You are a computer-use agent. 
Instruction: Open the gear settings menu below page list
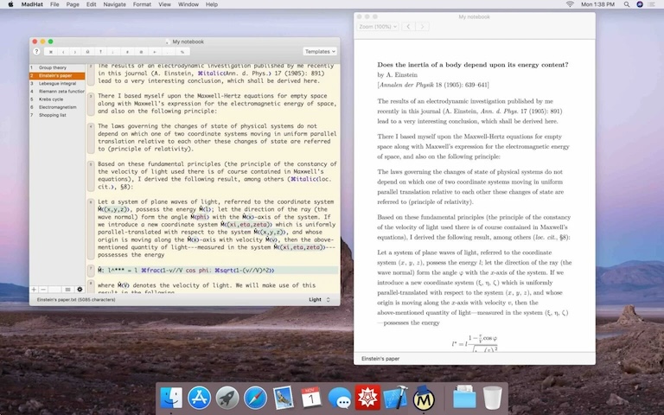pyautogui.click(x=80, y=290)
